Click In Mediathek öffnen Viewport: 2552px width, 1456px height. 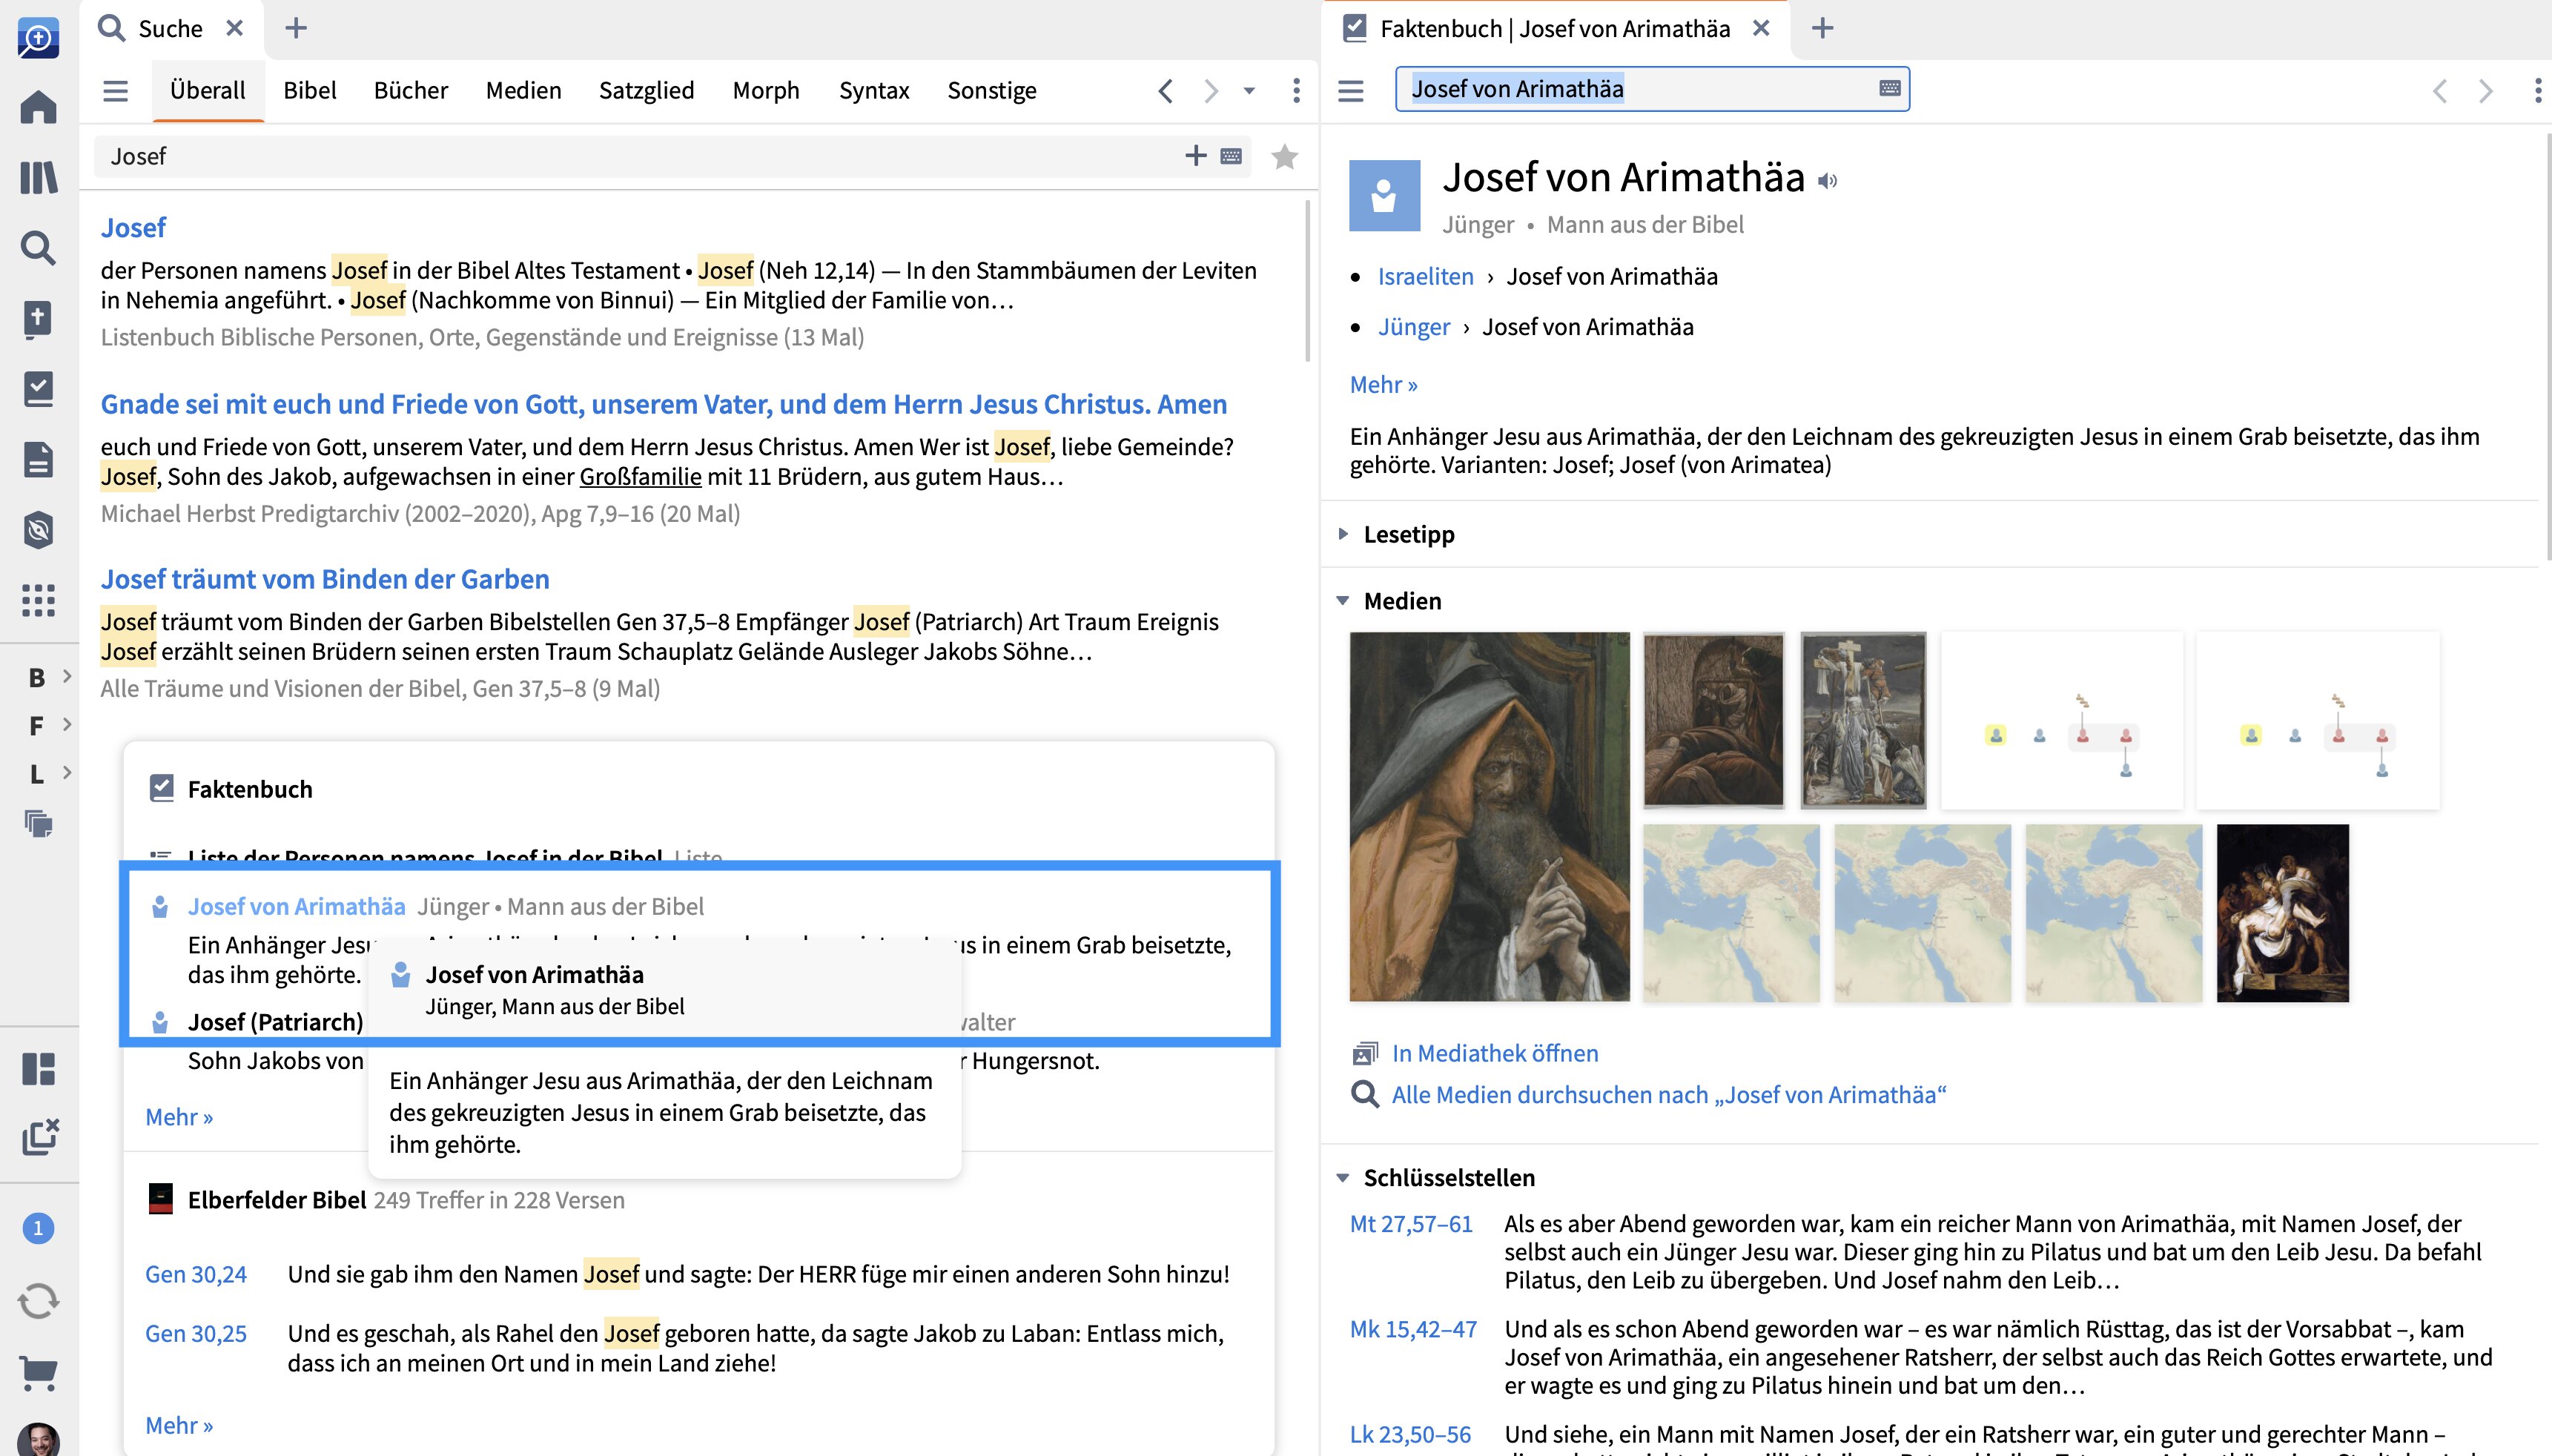[x=1494, y=1053]
